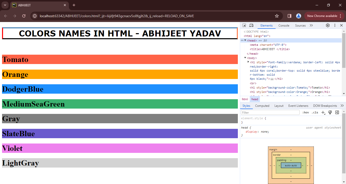This screenshot has height=184, width=346.
Task: Click the Elements panel vertical scrollbar
Action: pos(344,51)
